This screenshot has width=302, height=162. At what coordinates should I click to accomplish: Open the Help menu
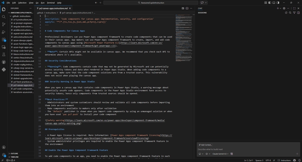click(59, 3)
